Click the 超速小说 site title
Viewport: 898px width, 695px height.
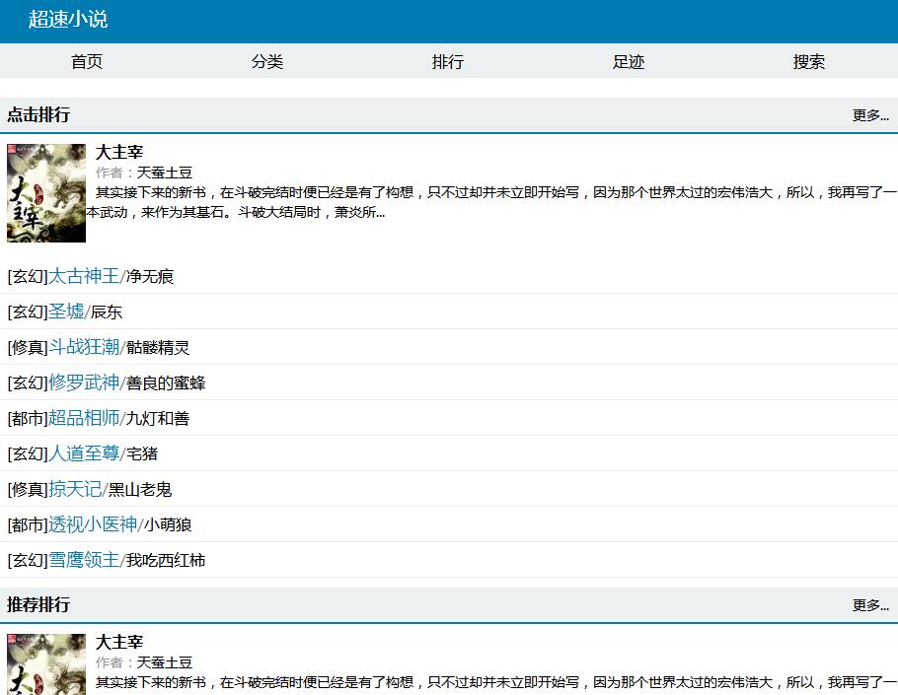click(66, 18)
